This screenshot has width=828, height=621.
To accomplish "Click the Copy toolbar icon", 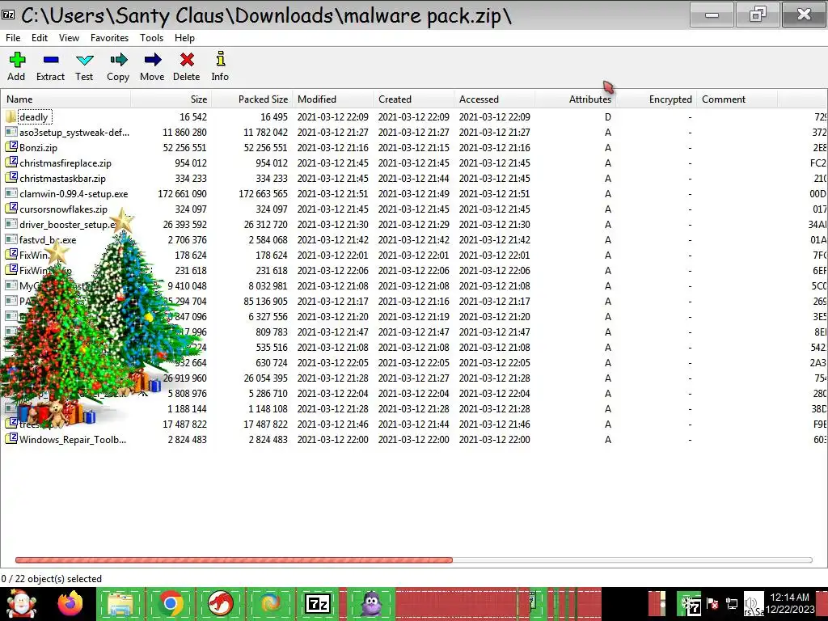I will [x=118, y=60].
